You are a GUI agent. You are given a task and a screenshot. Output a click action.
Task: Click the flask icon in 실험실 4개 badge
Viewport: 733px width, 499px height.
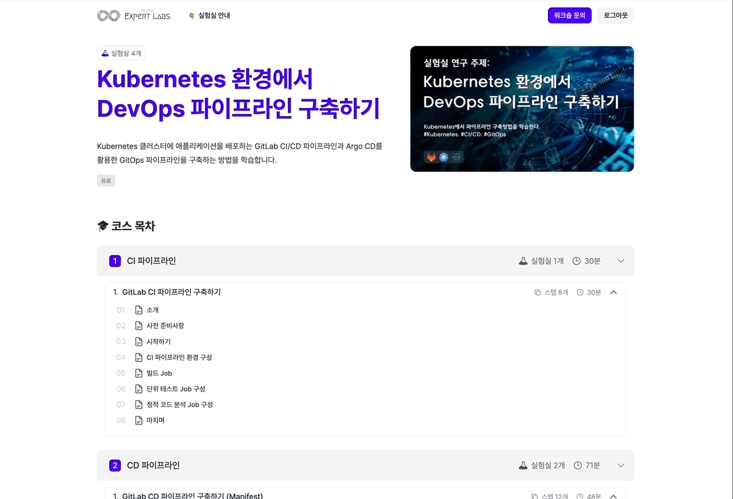(x=105, y=53)
